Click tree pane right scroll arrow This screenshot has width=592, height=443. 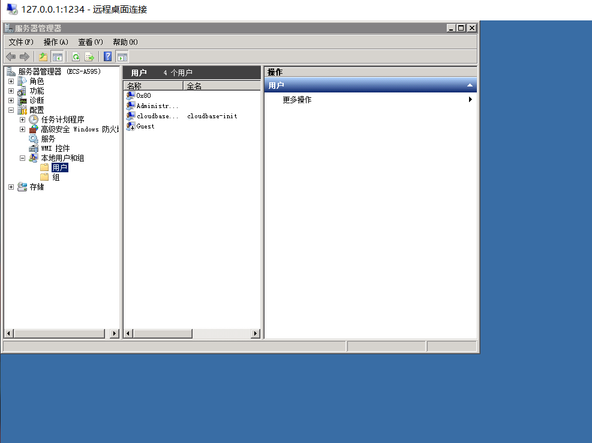[115, 333]
